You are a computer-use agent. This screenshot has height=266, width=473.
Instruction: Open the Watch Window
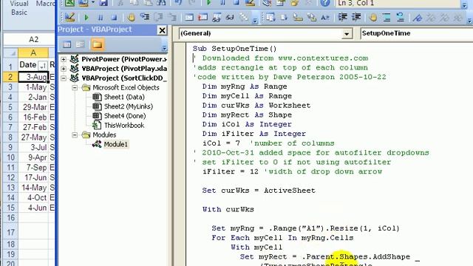pos(217,17)
